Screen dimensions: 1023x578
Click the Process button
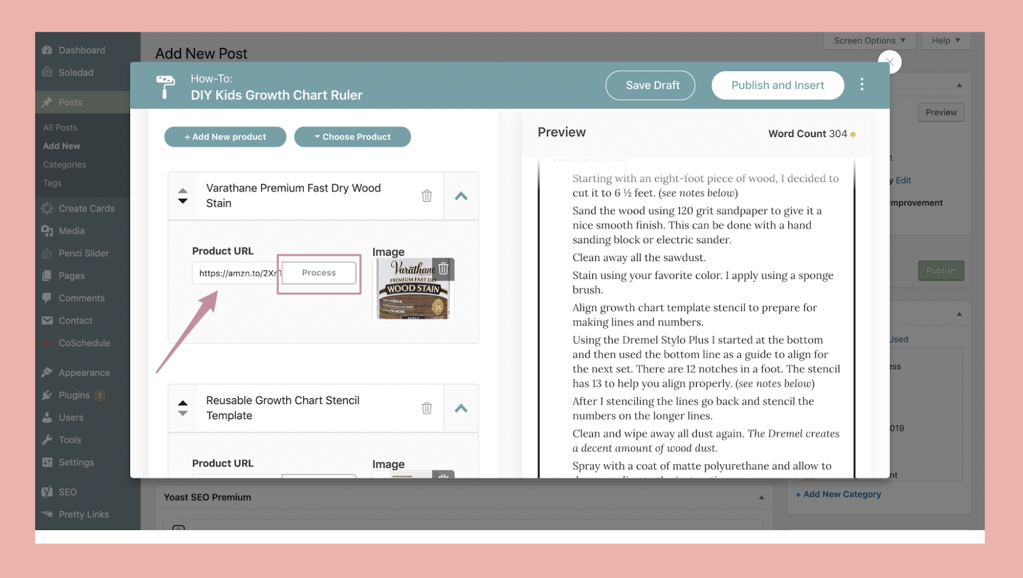pos(318,272)
